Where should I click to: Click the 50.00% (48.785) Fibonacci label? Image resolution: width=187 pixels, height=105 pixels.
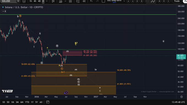click(x=124, y=70)
